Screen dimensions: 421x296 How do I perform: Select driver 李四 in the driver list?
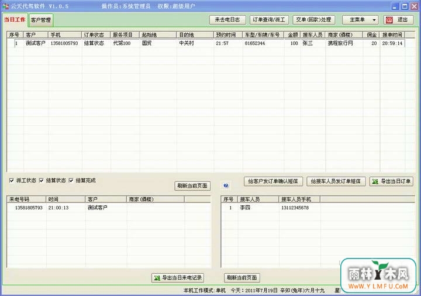tap(245, 208)
